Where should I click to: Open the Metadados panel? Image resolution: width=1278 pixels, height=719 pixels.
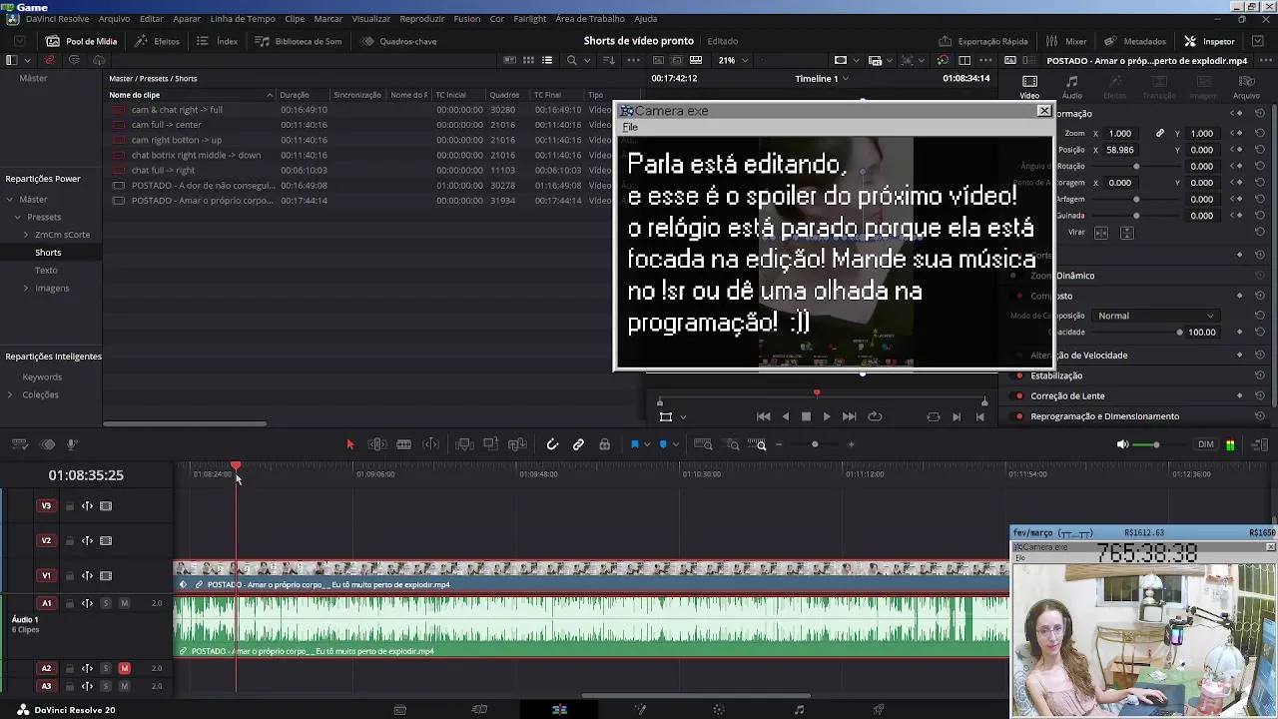tap(1134, 41)
